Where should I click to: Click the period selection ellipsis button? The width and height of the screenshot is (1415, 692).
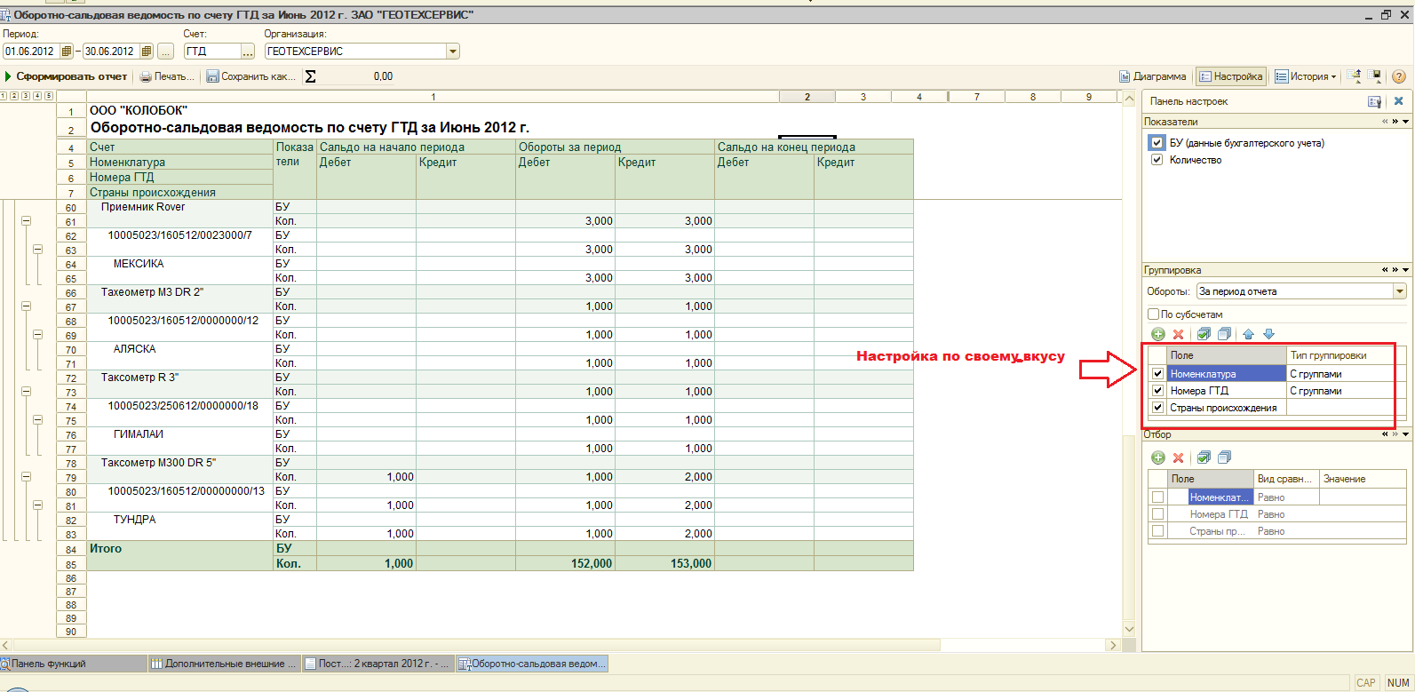pyautogui.click(x=165, y=52)
